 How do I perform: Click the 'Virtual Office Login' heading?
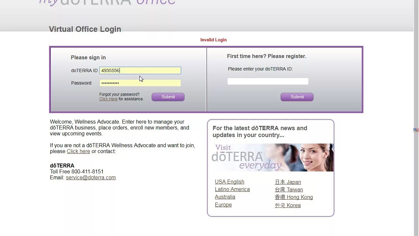click(85, 29)
